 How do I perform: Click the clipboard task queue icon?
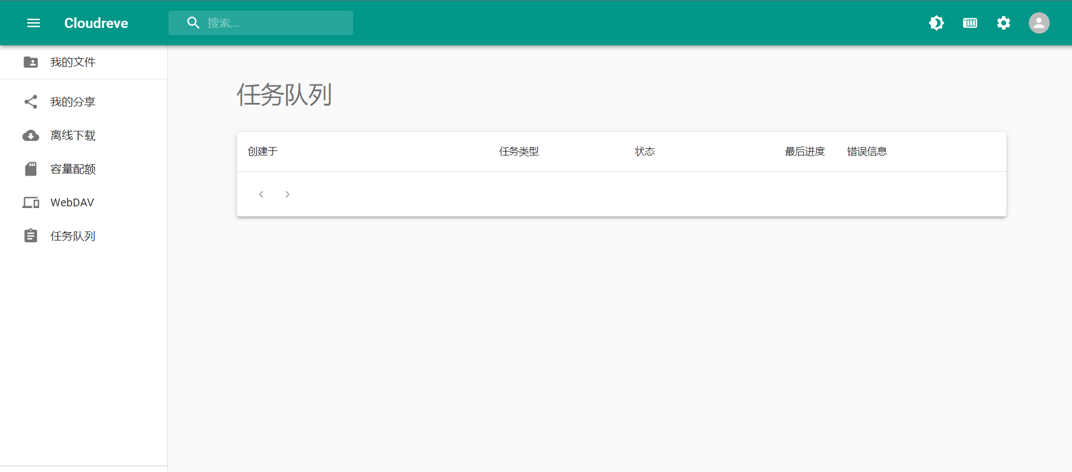(31, 236)
